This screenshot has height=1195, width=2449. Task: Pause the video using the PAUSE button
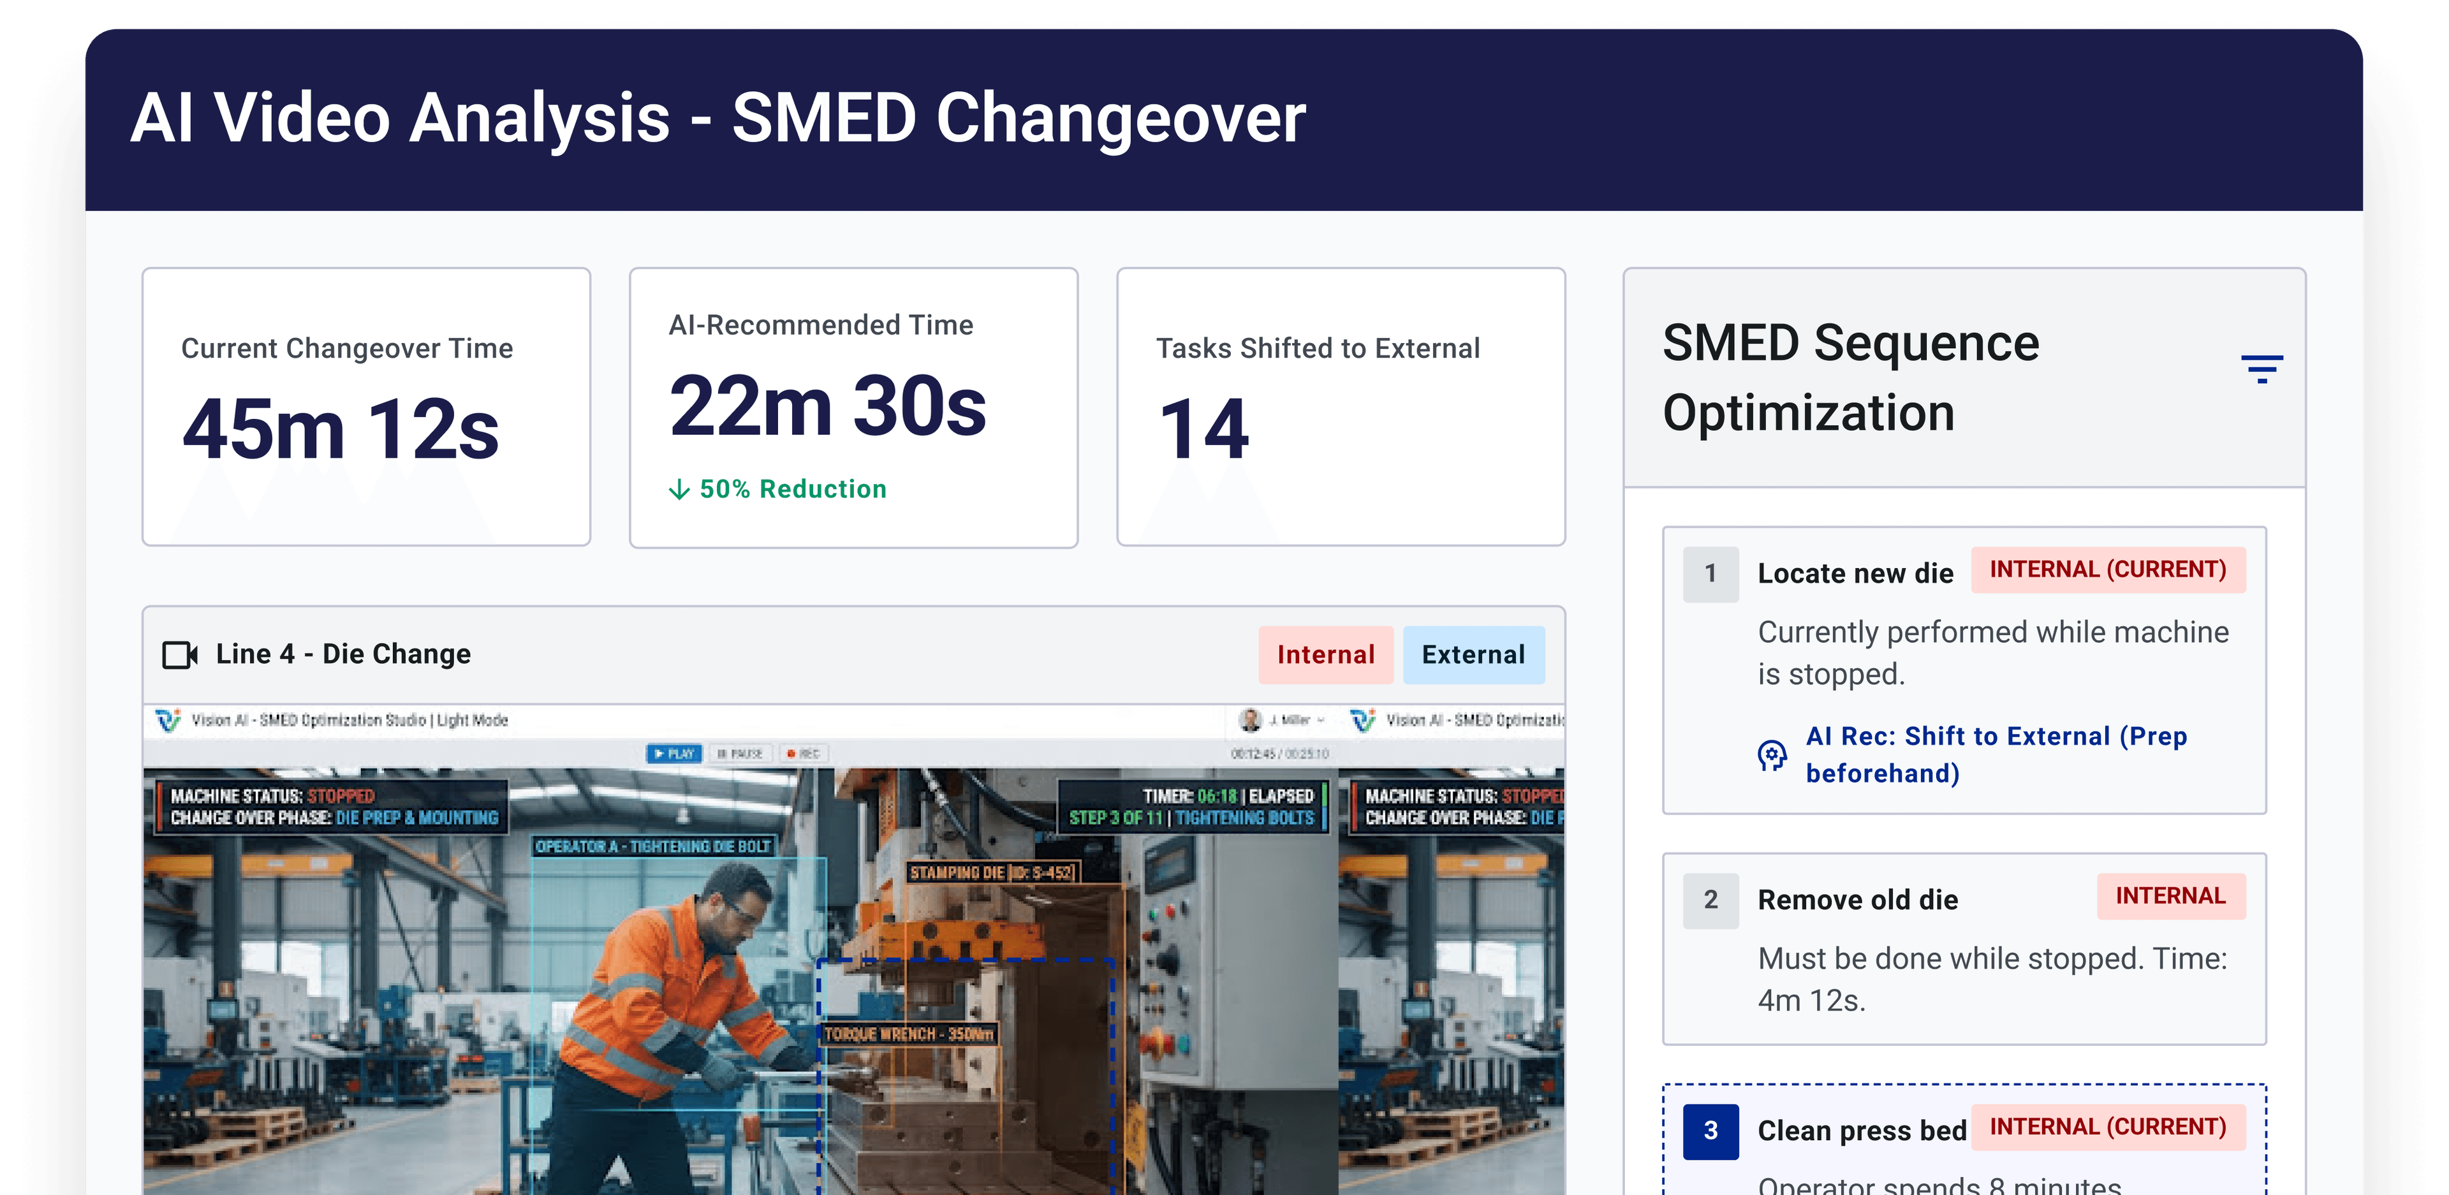point(740,754)
